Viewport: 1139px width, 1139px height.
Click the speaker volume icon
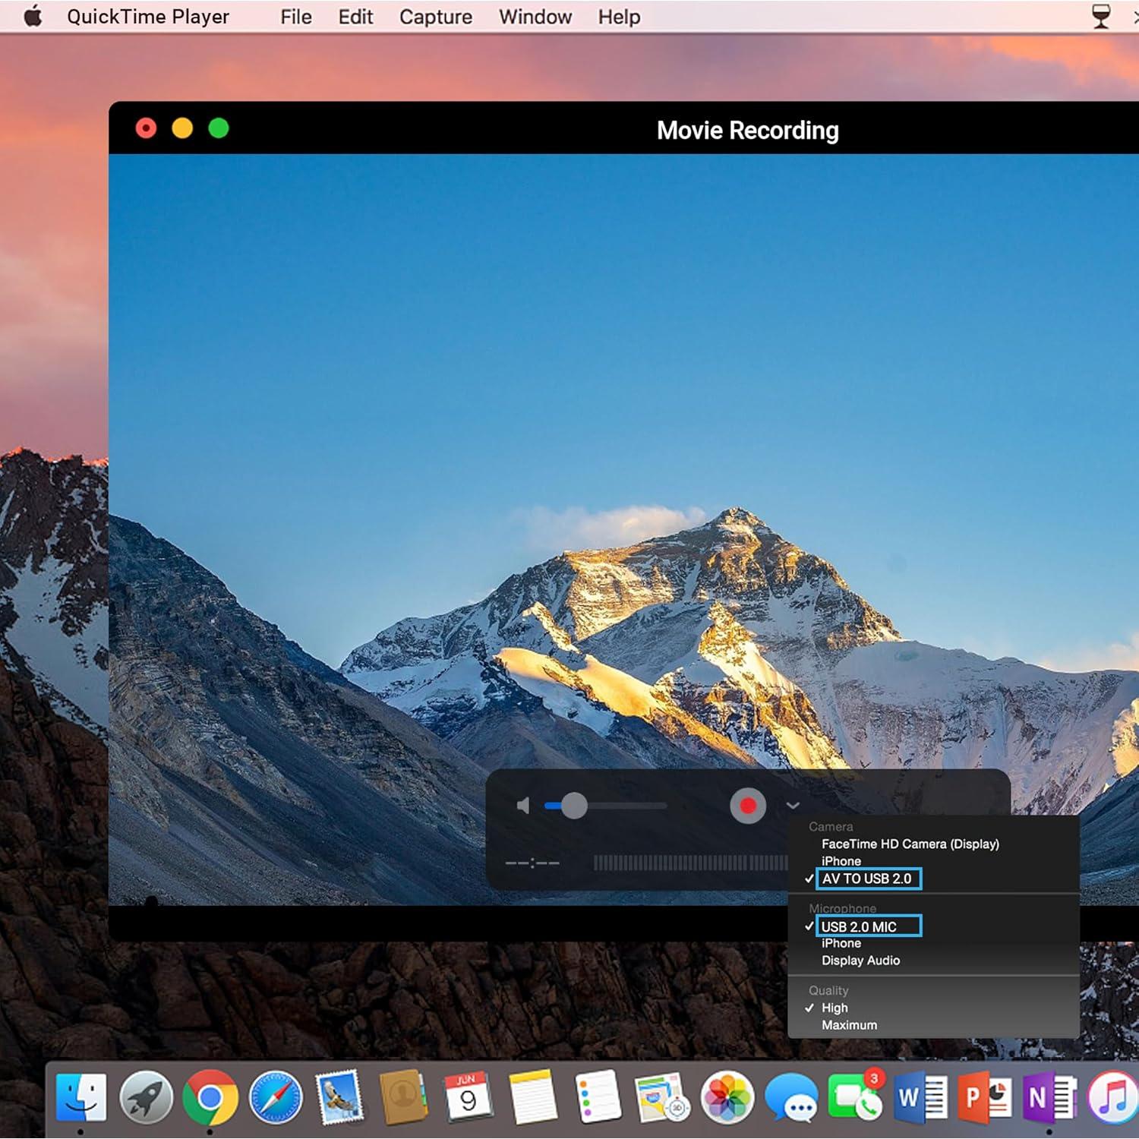point(523,806)
